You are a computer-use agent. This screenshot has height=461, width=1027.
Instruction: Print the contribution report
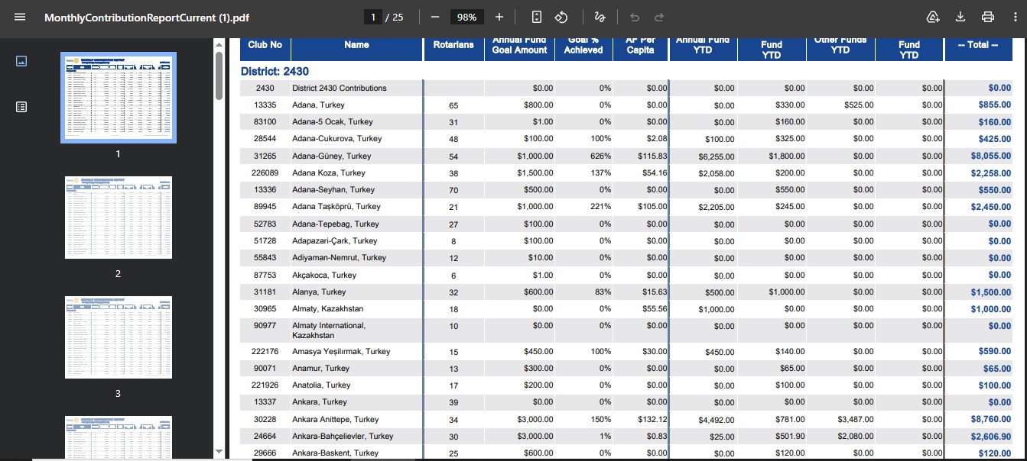coord(988,17)
